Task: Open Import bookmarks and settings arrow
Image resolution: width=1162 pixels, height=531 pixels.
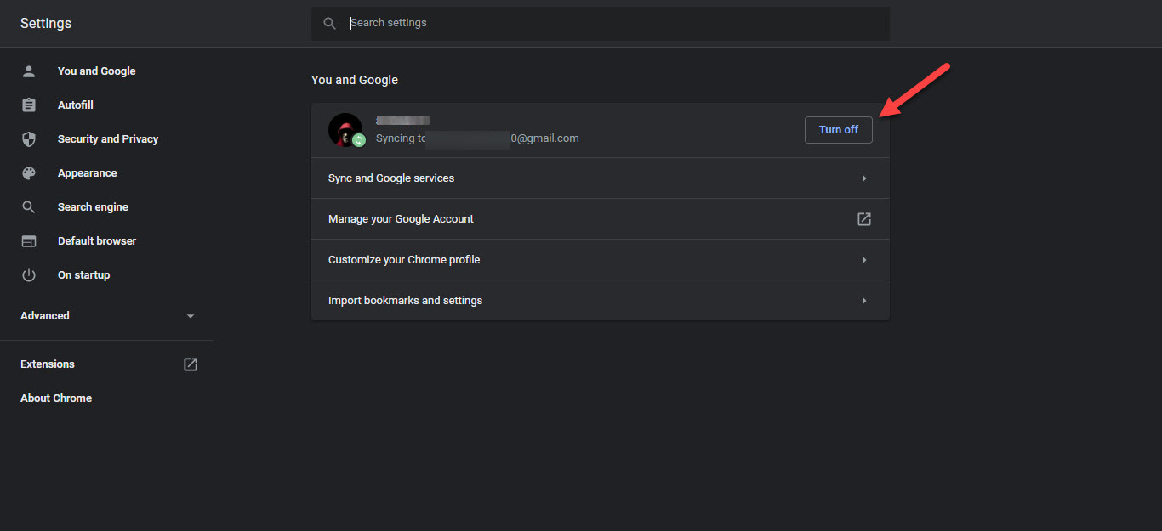Action: click(x=863, y=301)
